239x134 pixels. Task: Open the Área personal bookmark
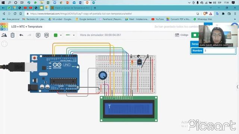(x=11, y=19)
